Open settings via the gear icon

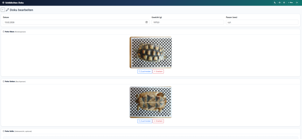pyautogui.click(x=284, y=2)
